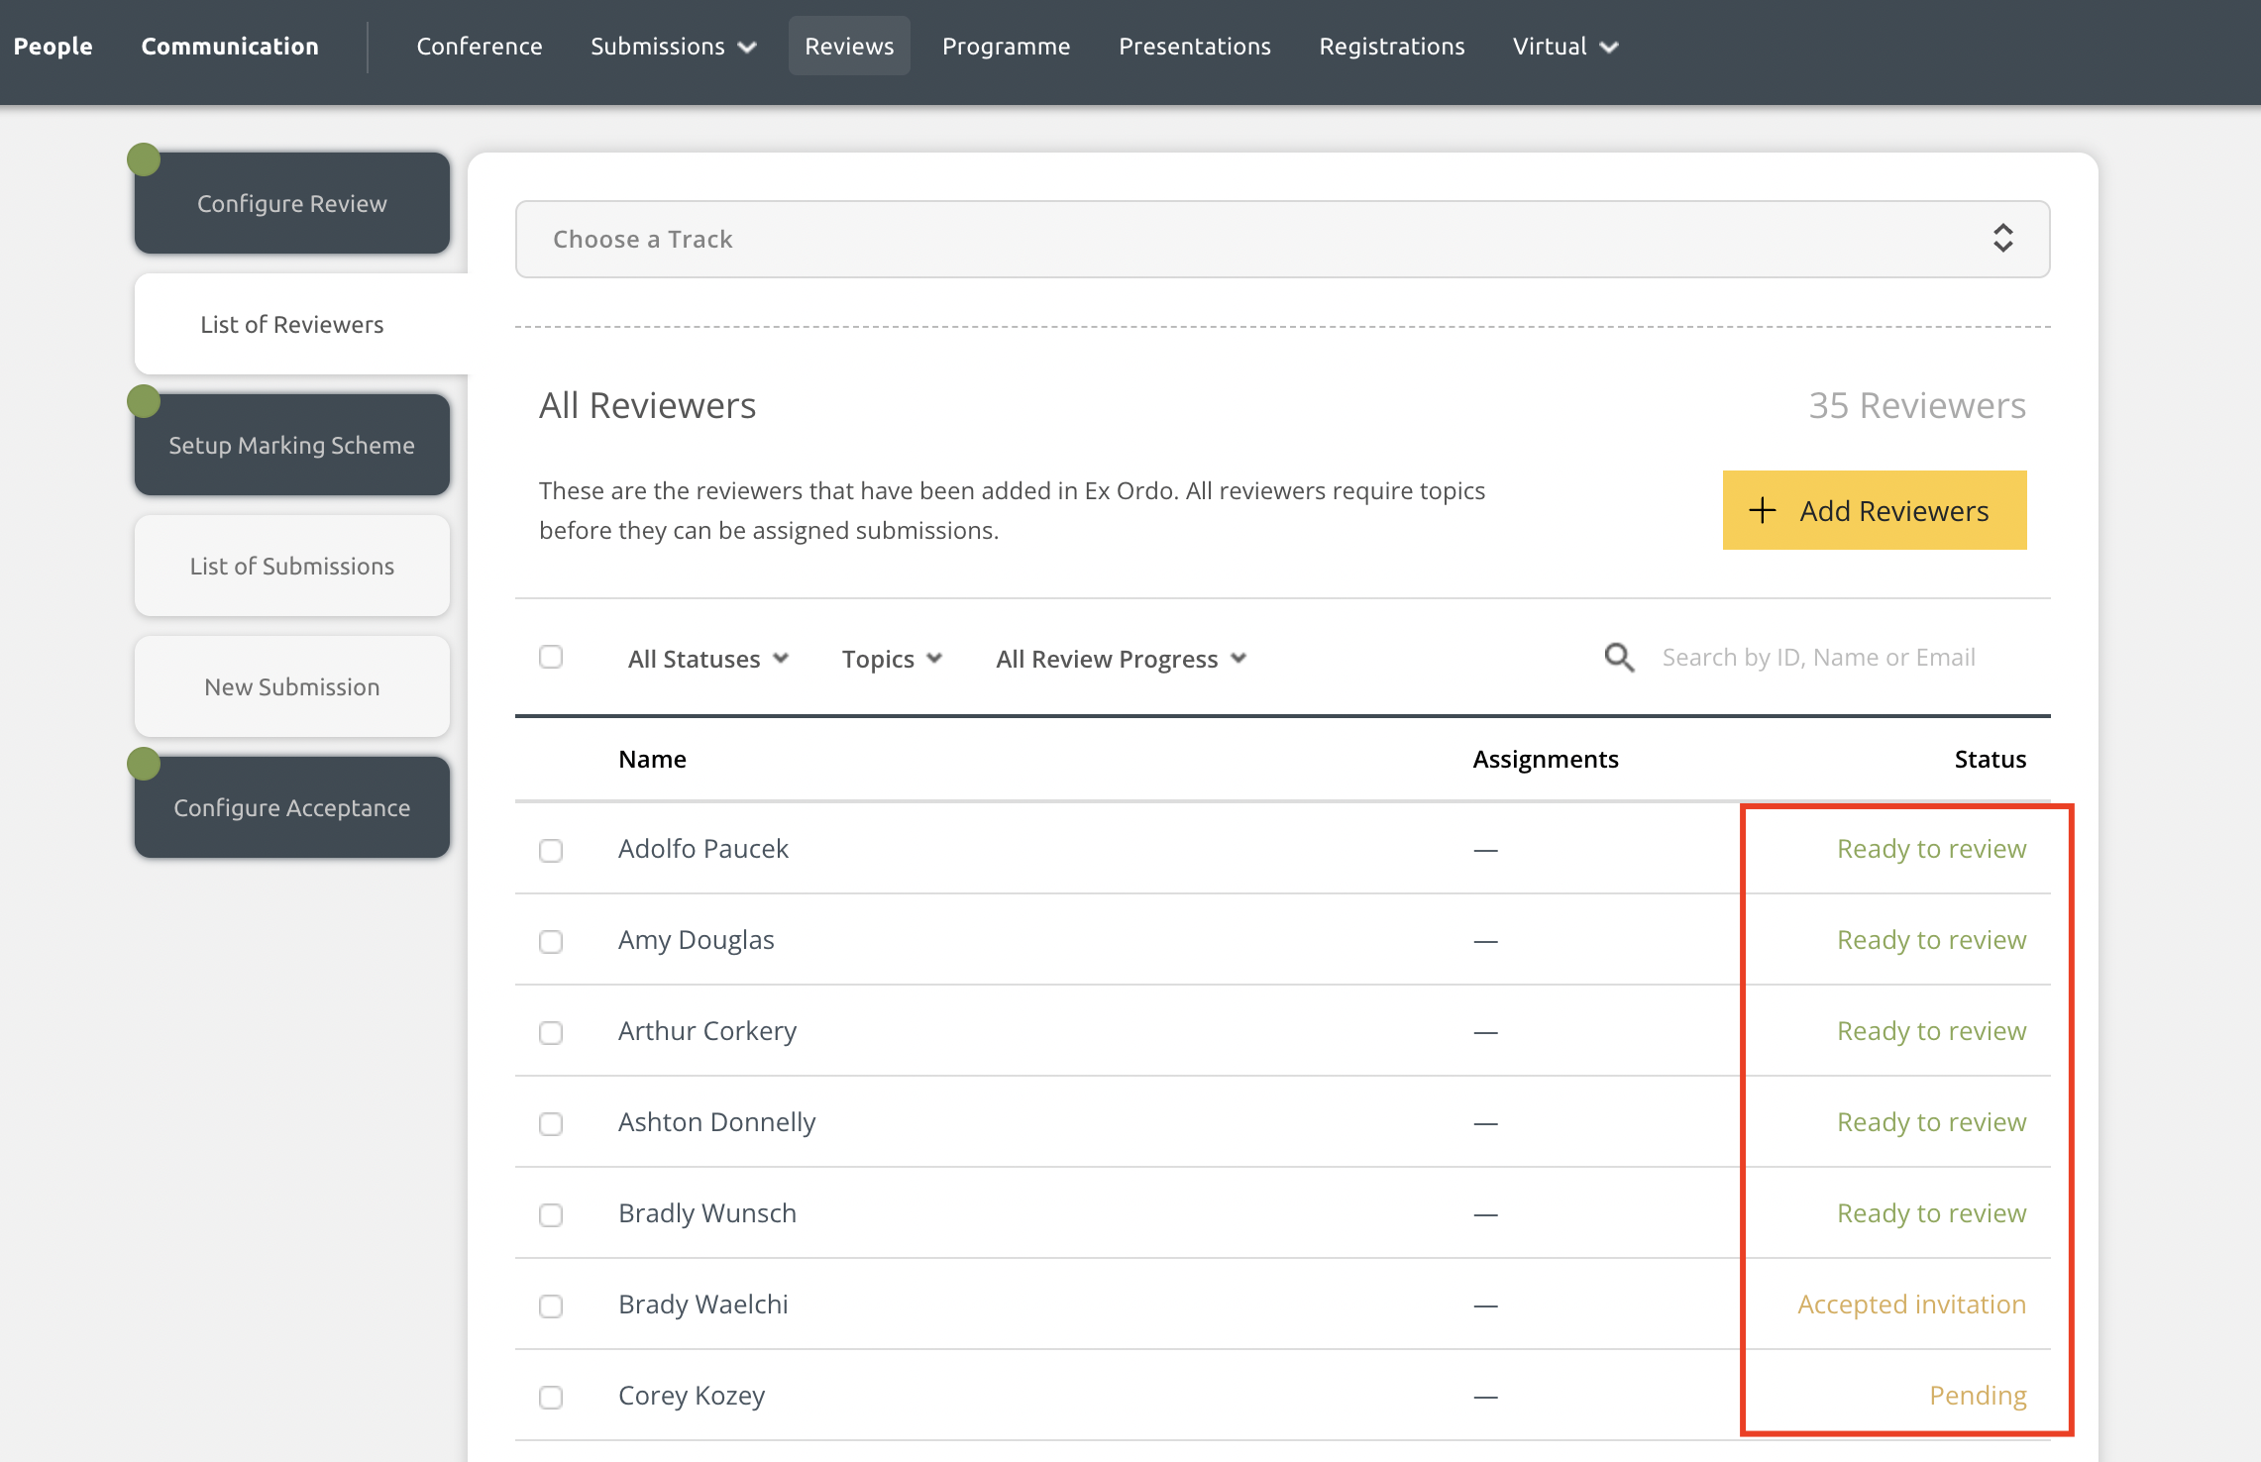Viewport: 2261px width, 1462px height.
Task: Click the Submissions menu chevron
Action: pos(748,48)
